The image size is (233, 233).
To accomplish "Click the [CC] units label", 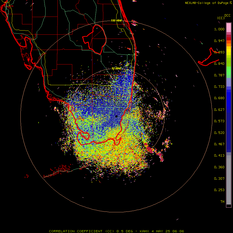I will pos(221,18).
